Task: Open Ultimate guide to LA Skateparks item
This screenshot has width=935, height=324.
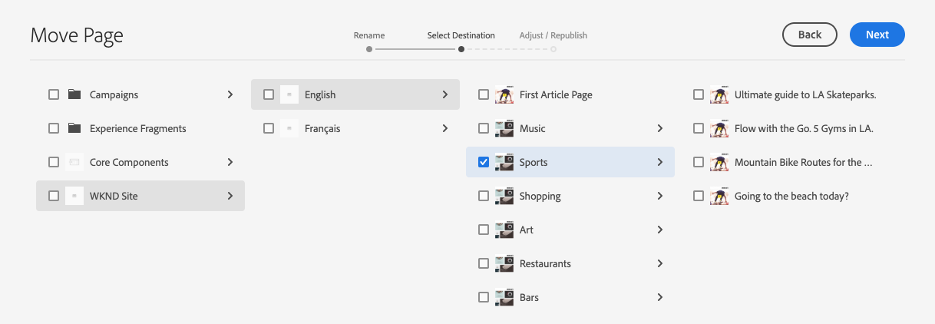Action: tap(805, 95)
